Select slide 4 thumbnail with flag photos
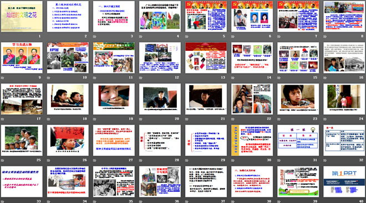 (160, 16)
